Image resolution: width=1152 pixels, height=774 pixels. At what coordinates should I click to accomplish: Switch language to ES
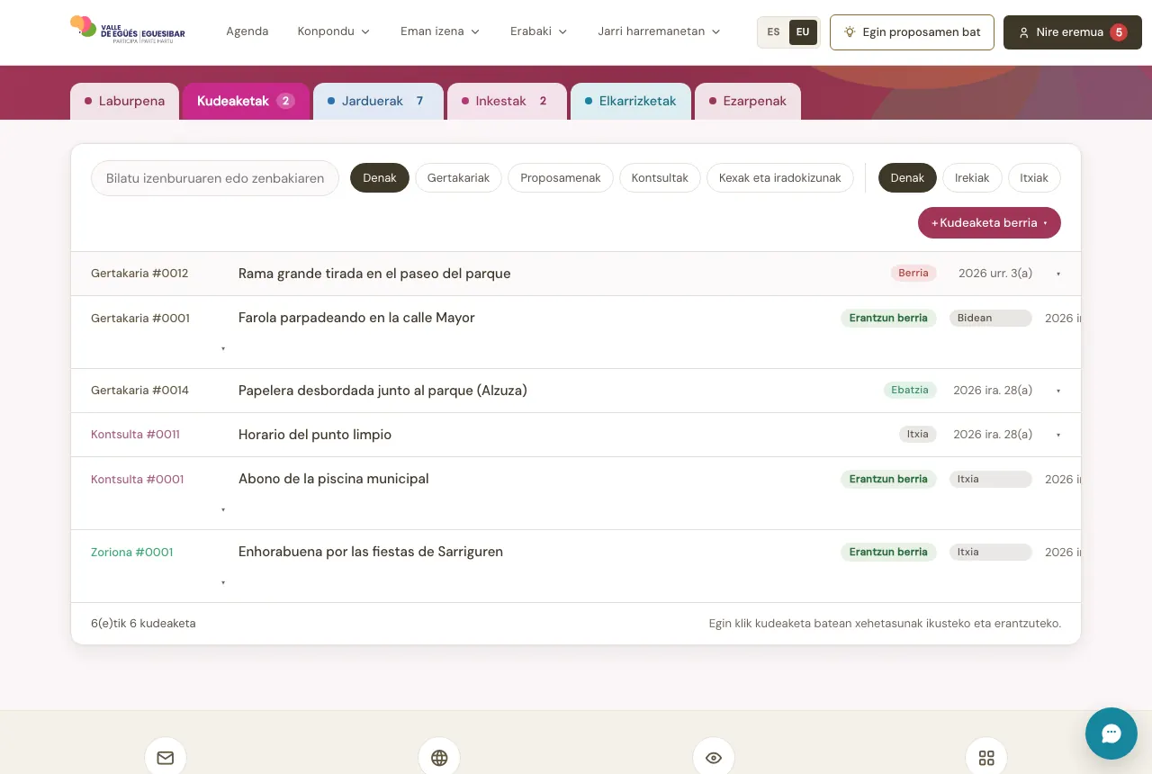(x=774, y=31)
